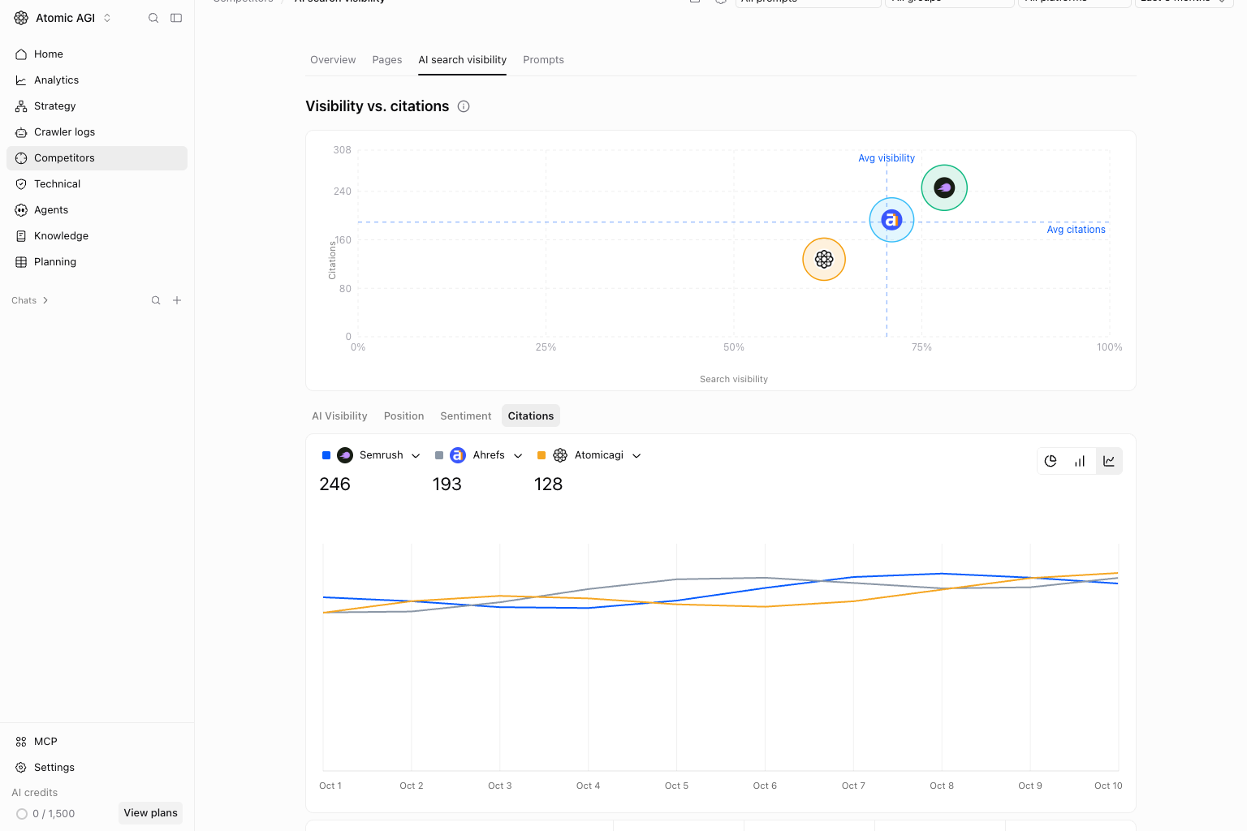Open the Knowledge book icon

point(21,236)
